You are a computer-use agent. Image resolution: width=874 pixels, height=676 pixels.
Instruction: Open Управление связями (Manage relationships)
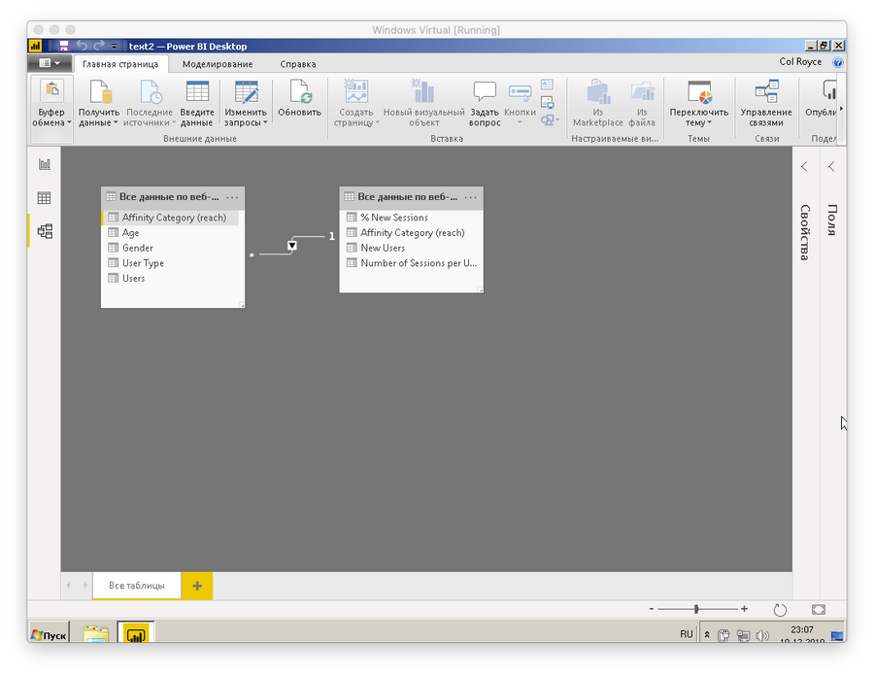766,104
